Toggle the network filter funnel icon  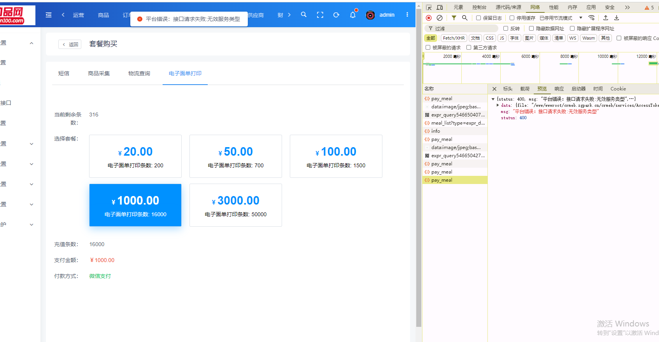454,18
